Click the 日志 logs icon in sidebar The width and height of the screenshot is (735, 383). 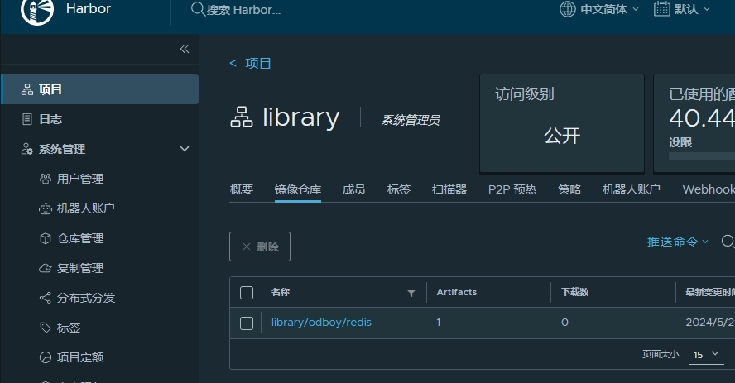(27, 119)
